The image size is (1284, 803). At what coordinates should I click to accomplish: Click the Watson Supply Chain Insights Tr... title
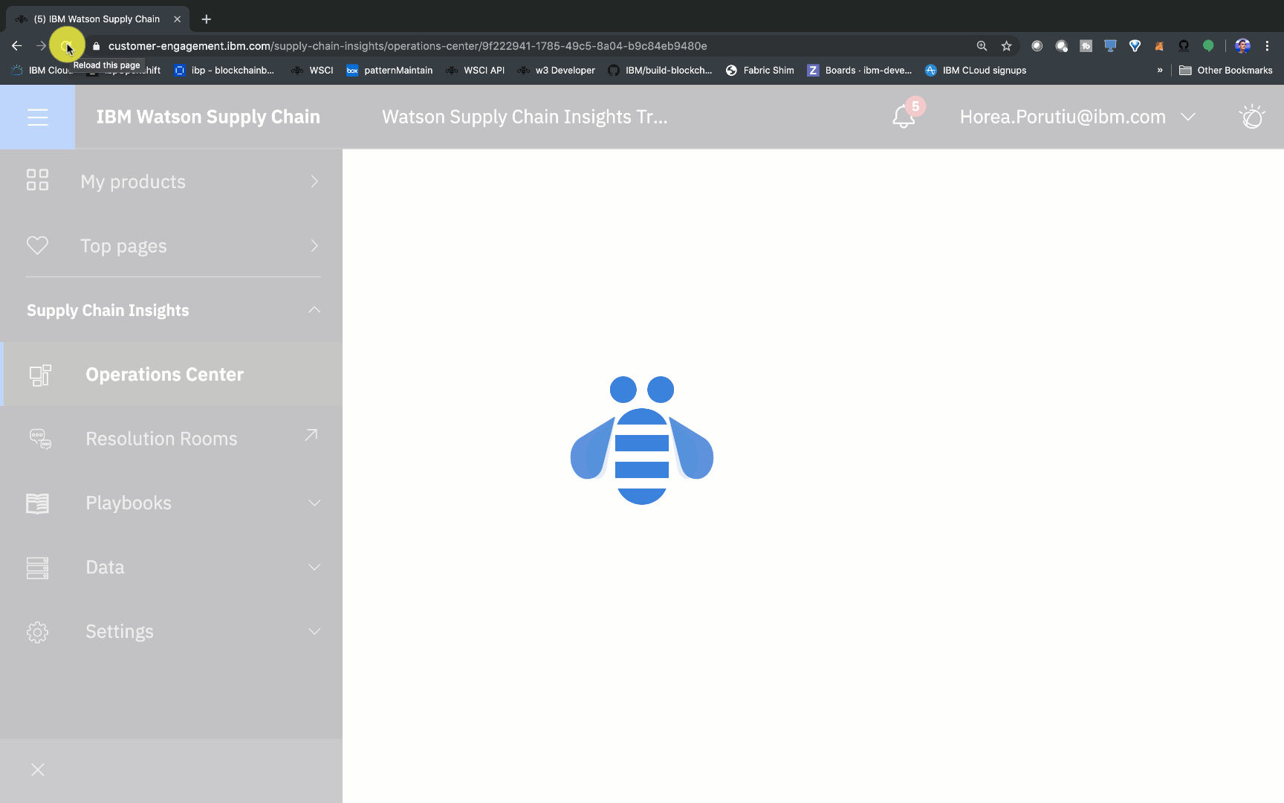coord(525,117)
